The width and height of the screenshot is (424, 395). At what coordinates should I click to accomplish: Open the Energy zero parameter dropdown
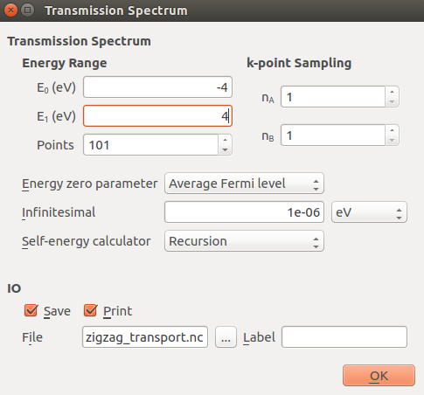point(244,184)
